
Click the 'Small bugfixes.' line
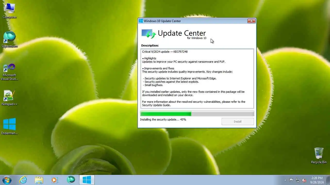153,85
